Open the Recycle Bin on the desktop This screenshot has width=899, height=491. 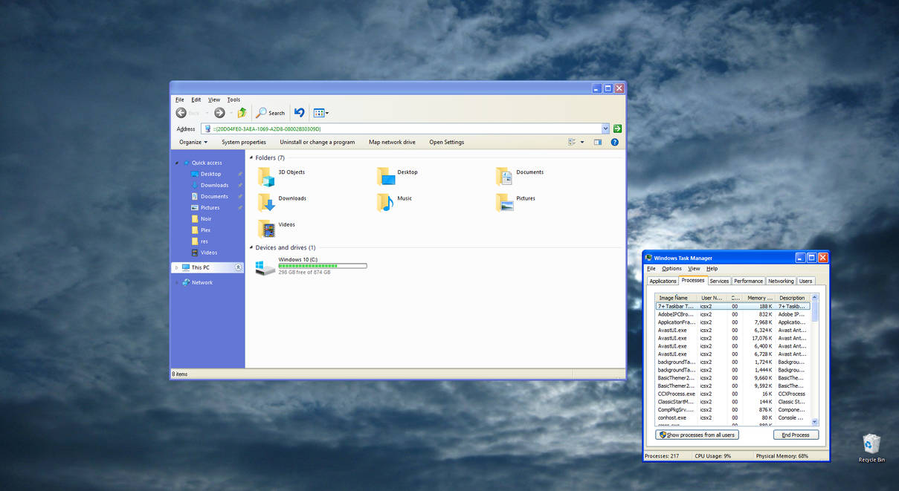(x=871, y=444)
